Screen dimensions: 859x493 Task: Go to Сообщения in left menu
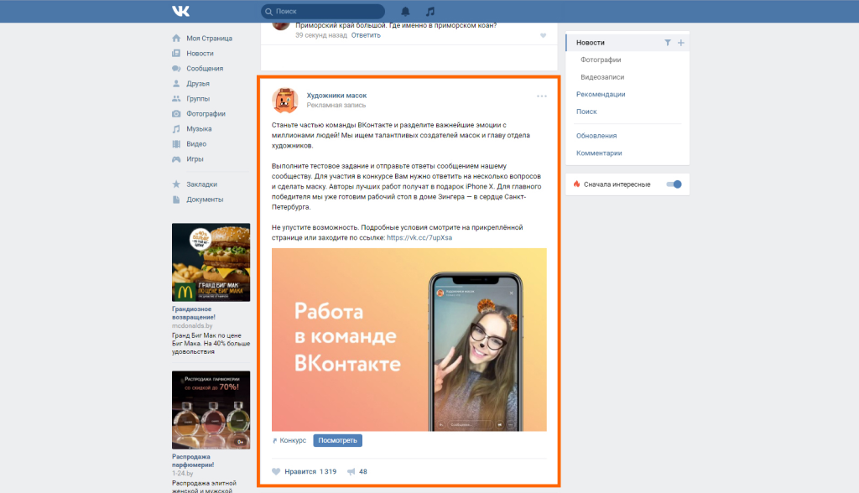point(205,69)
